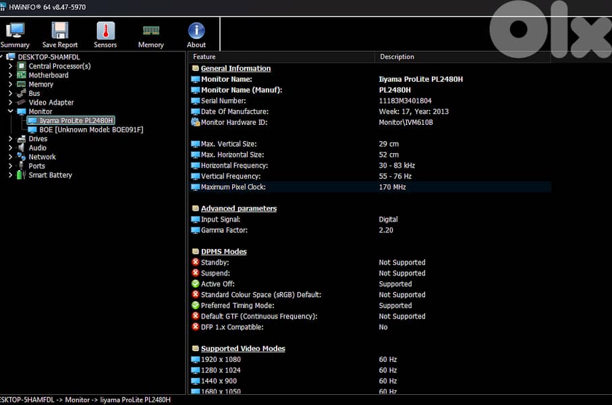Viewport: 612px width, 405px height.
Task: Open the Summary toolbar icon
Action: click(x=15, y=30)
